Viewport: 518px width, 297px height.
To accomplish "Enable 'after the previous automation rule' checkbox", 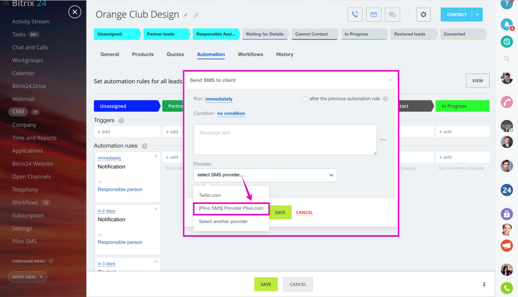I will tap(305, 98).
